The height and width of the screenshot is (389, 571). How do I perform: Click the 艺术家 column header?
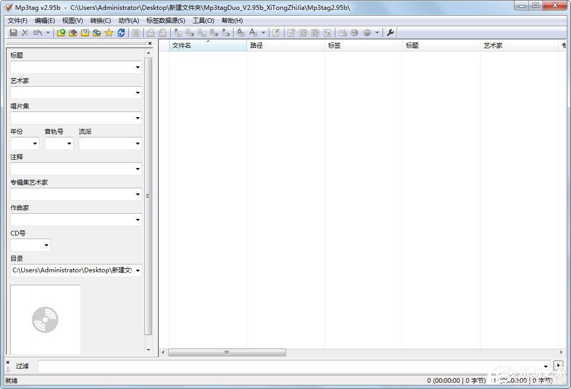(519, 46)
